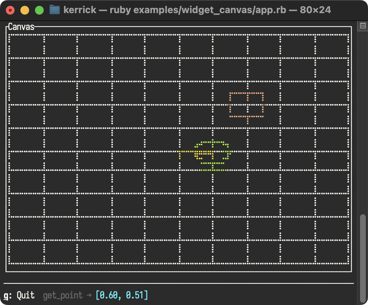Click the Canvas block title label

pos(21,27)
